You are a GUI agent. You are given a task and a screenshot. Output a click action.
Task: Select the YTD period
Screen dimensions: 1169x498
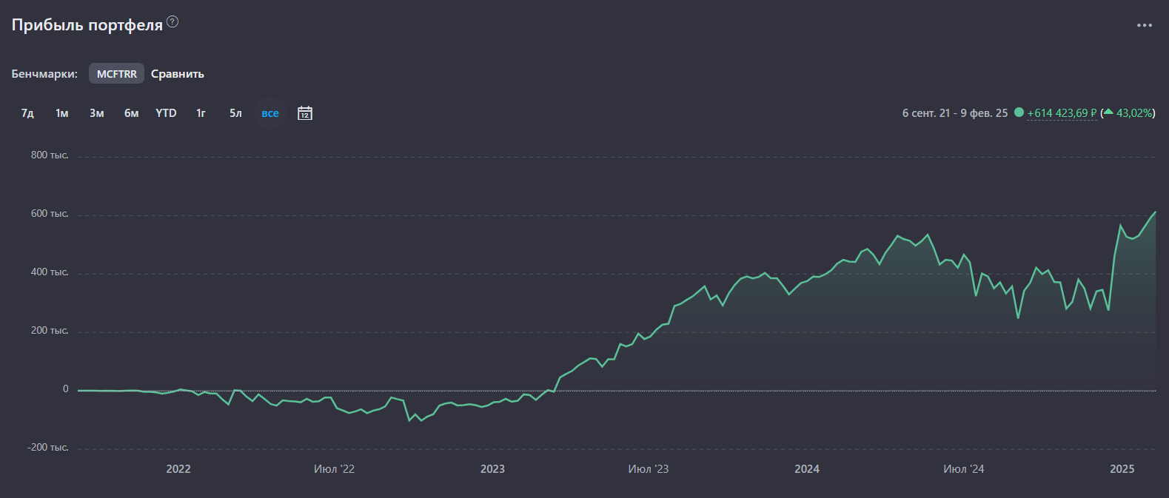coord(166,113)
